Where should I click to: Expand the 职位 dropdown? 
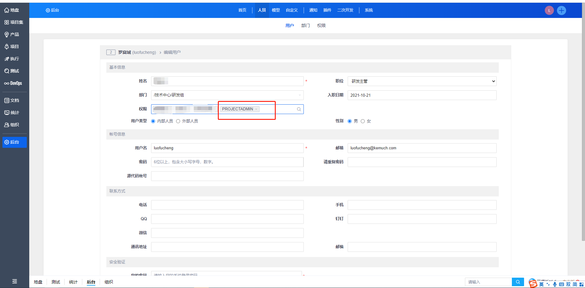click(422, 81)
